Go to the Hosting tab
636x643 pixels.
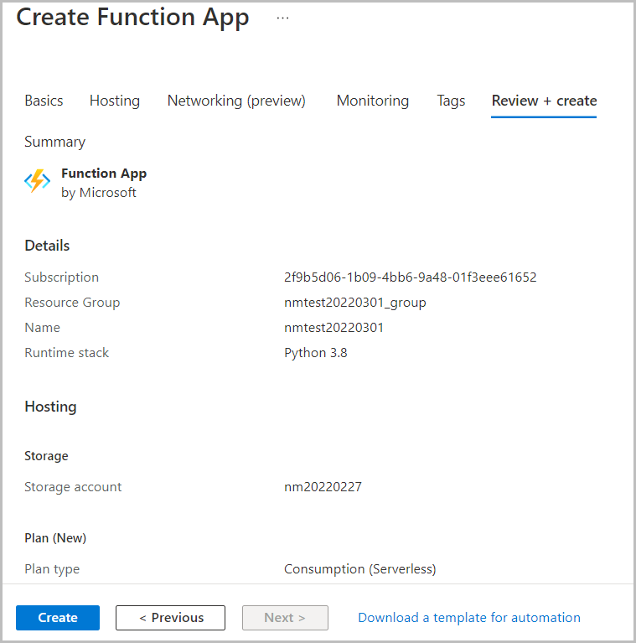[115, 101]
